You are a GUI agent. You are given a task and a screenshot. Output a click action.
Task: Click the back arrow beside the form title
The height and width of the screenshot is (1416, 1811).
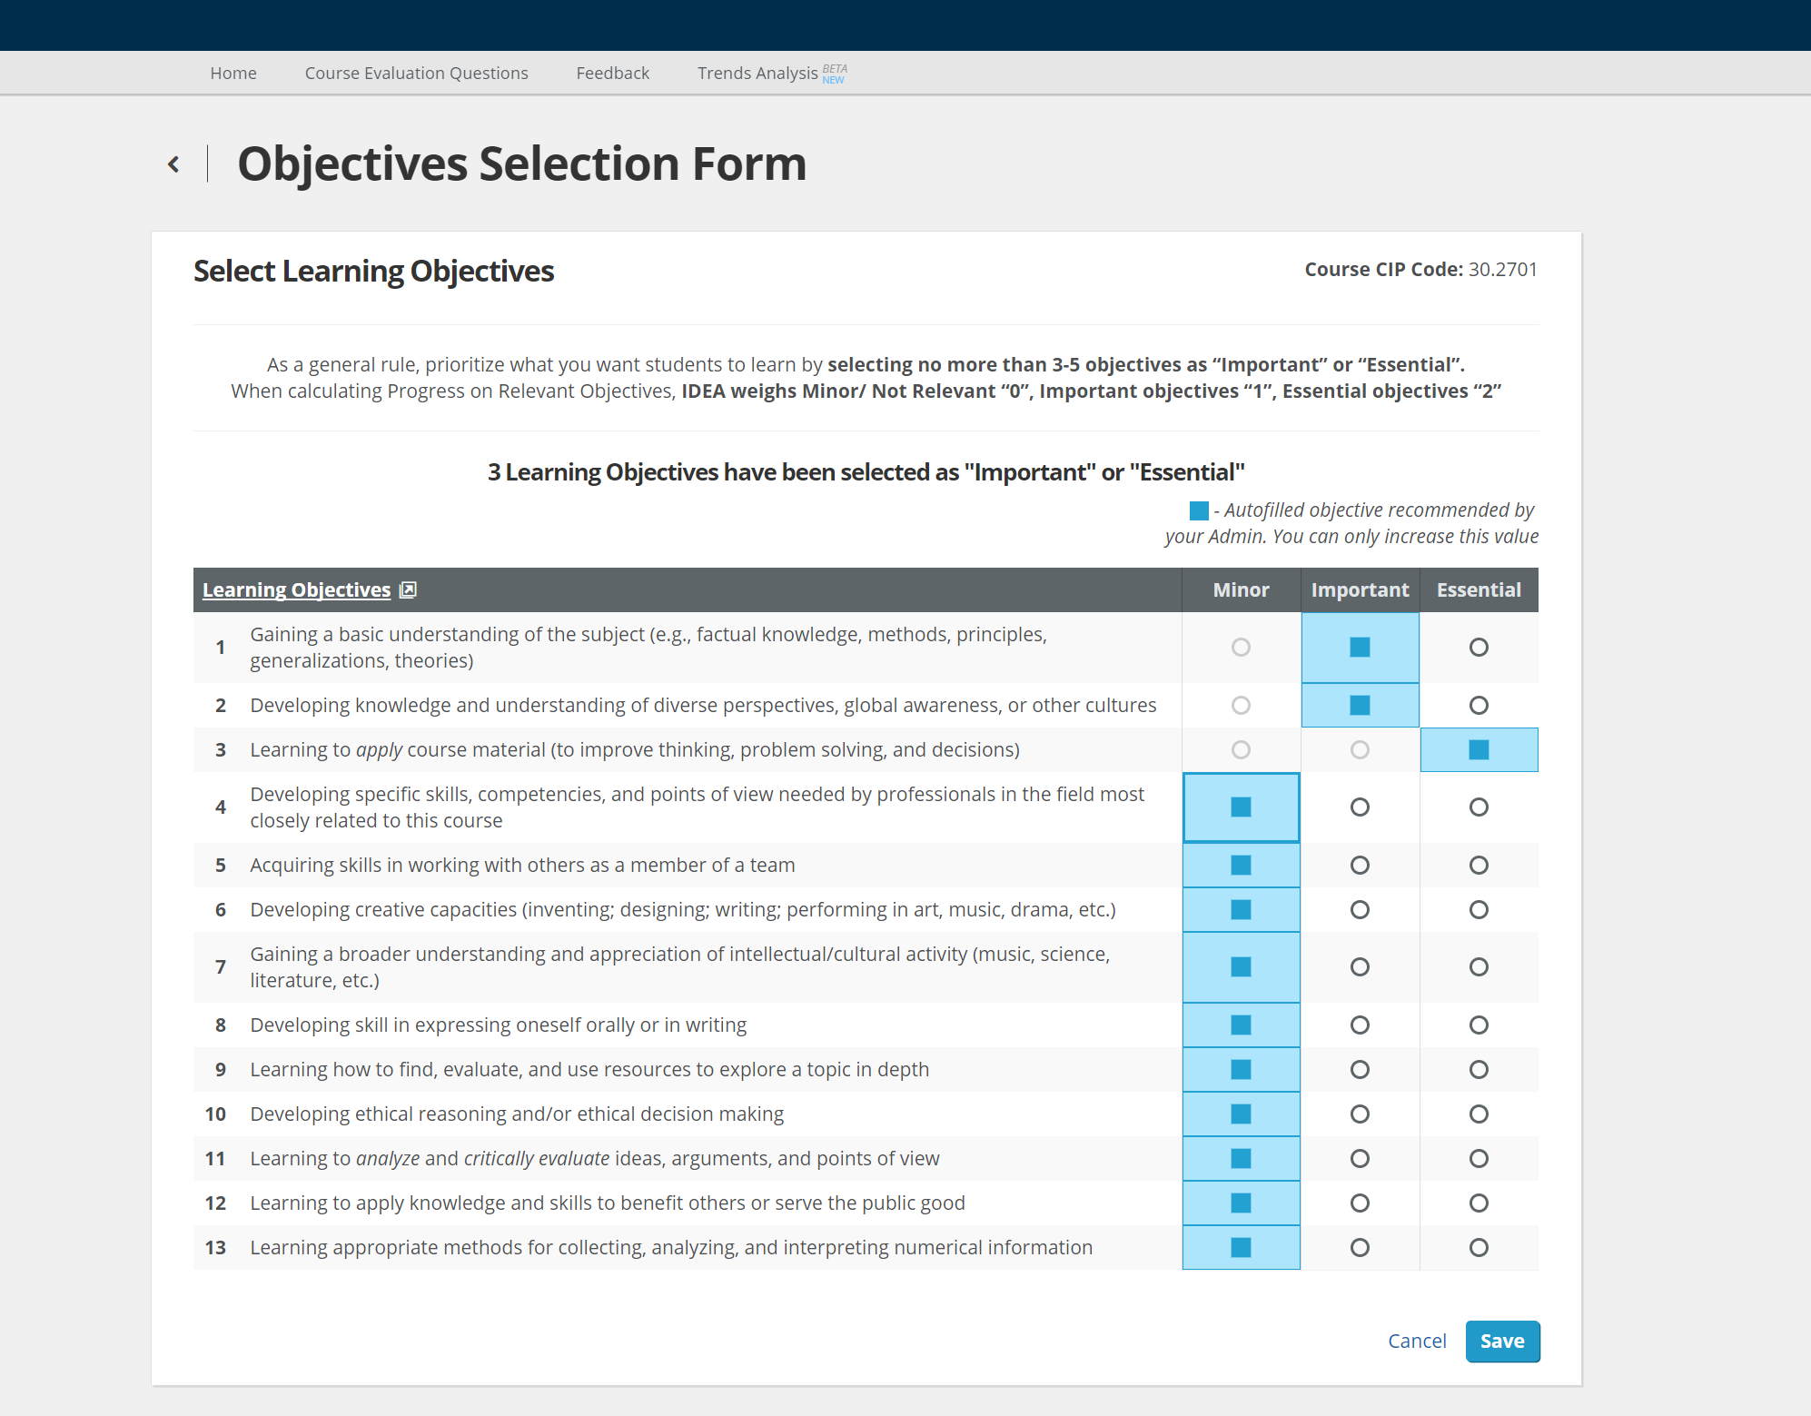point(173,164)
